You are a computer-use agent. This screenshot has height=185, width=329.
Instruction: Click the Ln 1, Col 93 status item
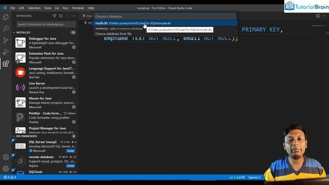(x=237, y=177)
